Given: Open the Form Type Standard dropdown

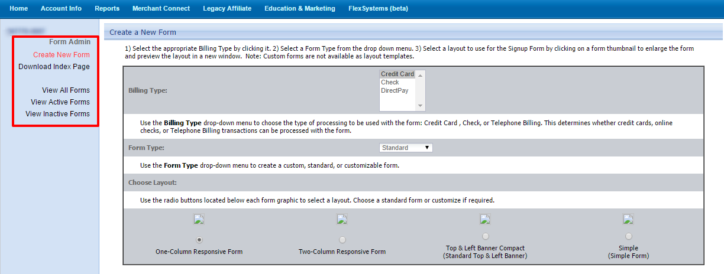Looking at the screenshot, I should click(406, 148).
